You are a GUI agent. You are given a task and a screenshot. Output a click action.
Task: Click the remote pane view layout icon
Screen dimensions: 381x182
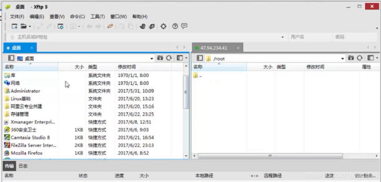click(x=371, y=58)
